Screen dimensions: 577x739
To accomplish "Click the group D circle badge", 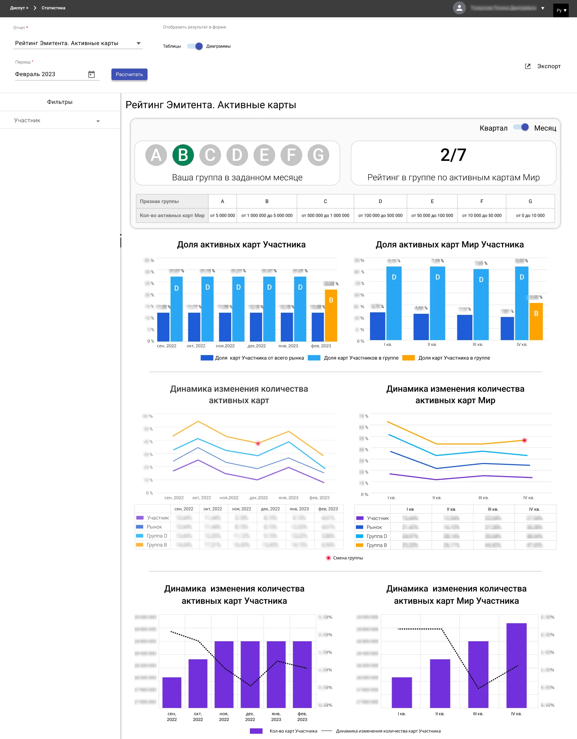I will tap(237, 155).
